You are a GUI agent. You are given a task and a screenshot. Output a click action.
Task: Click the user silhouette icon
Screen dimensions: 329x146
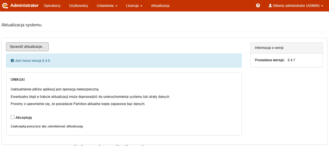tap(270, 5)
